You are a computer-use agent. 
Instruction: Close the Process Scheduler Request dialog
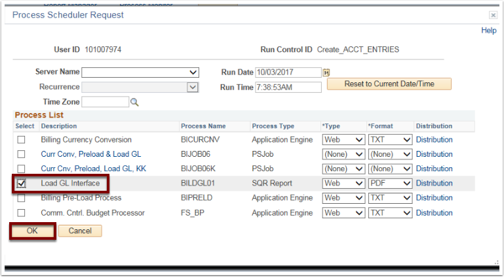493,15
